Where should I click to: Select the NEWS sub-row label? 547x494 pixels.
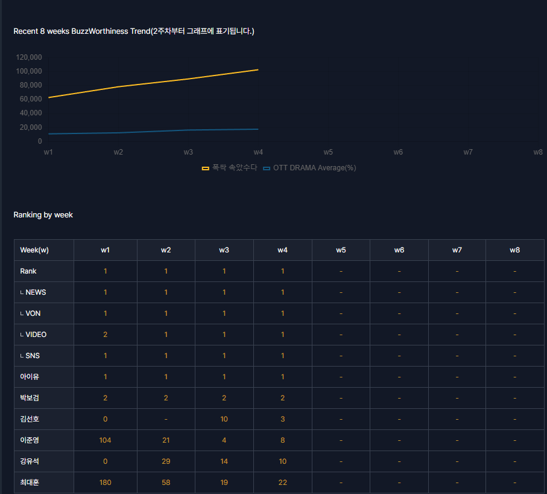pyautogui.click(x=35, y=292)
